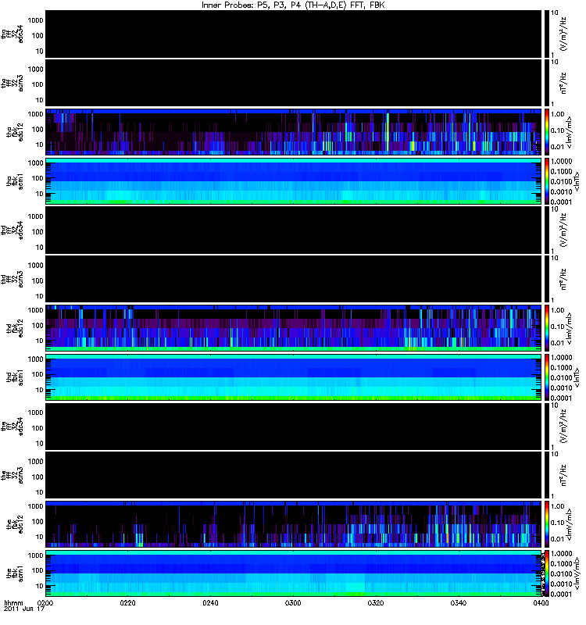586x625 pixels.
Task: Click the 'thd fff 32 scm3' y-axis panel label
Action: [x=12, y=279]
